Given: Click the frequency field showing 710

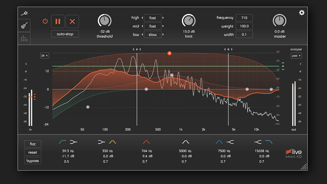Looking at the screenshot, I should [244, 18].
